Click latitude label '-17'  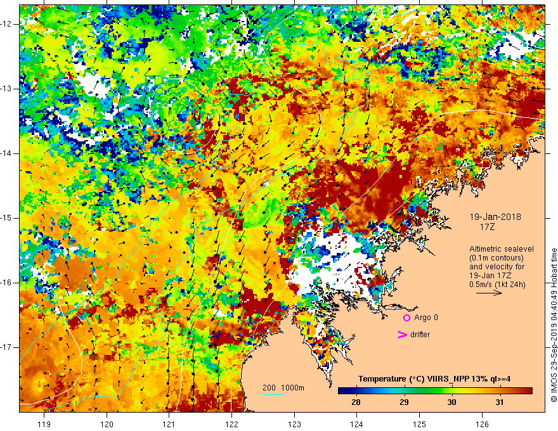[x=7, y=347]
